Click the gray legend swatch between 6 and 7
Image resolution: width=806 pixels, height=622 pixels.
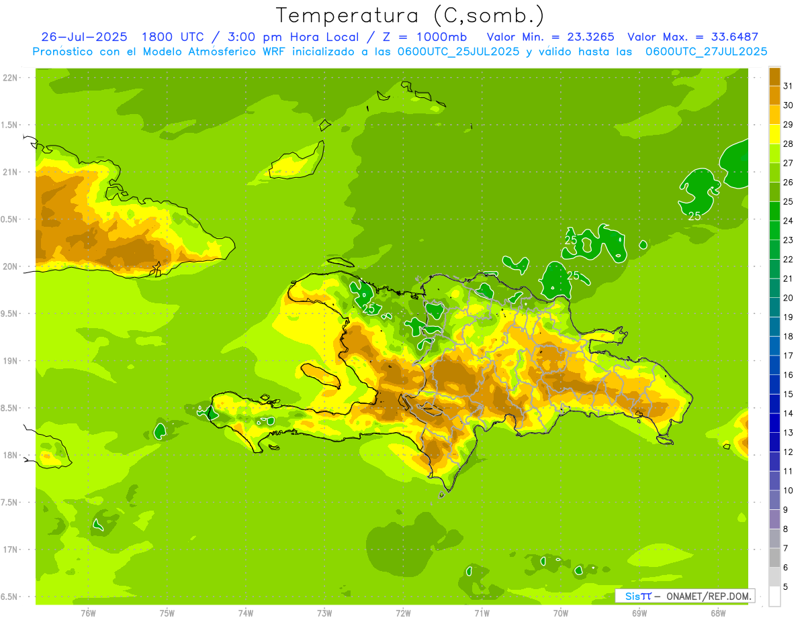click(x=774, y=558)
